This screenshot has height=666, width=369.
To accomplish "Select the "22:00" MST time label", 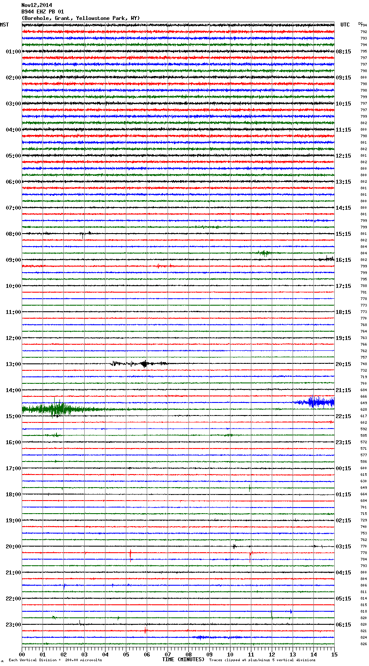I will (x=13, y=599).
